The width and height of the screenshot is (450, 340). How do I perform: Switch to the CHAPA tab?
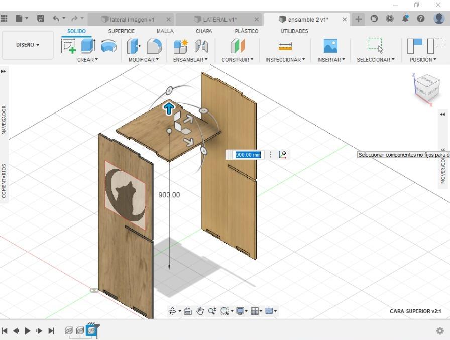pos(204,31)
